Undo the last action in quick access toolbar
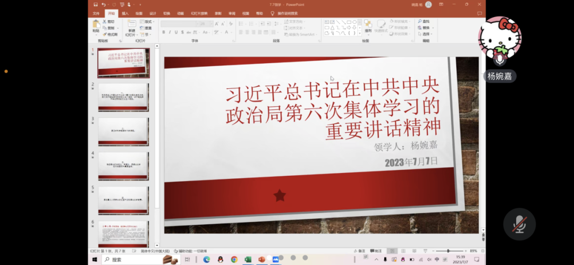The height and width of the screenshot is (265, 574). pos(104,4)
